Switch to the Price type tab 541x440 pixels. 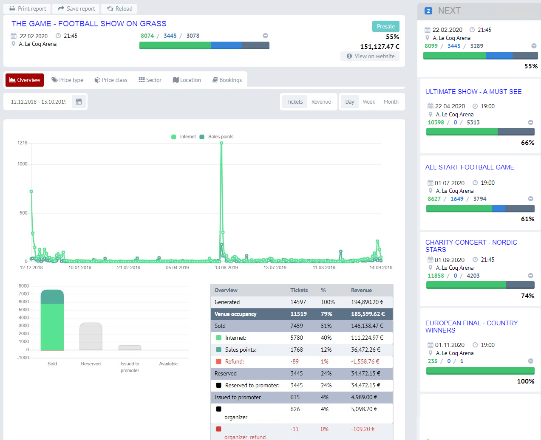pyautogui.click(x=67, y=79)
